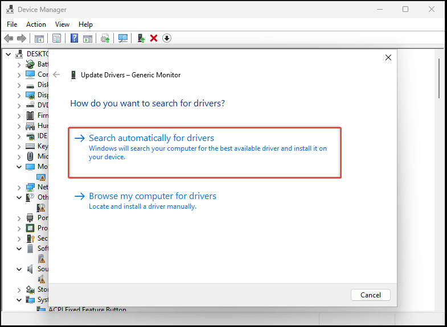Open the View menu
Viewport: 447px width, 327px height.
(x=62, y=24)
